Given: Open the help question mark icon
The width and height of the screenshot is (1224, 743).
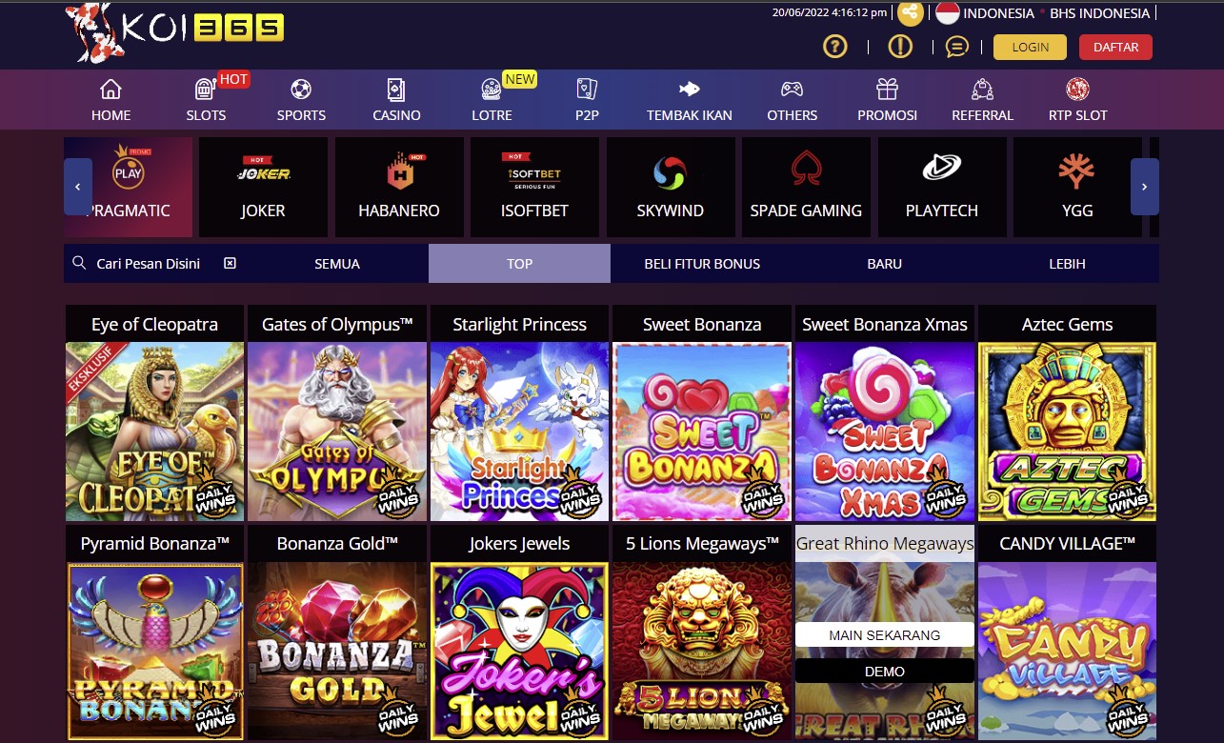Looking at the screenshot, I should (835, 47).
